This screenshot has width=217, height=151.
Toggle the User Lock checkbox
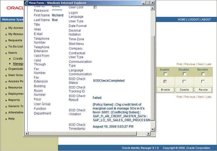pyautogui.click(x=95, y=7)
